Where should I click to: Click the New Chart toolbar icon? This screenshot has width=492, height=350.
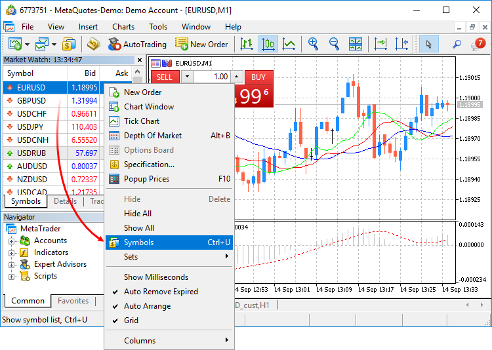tap(15, 44)
